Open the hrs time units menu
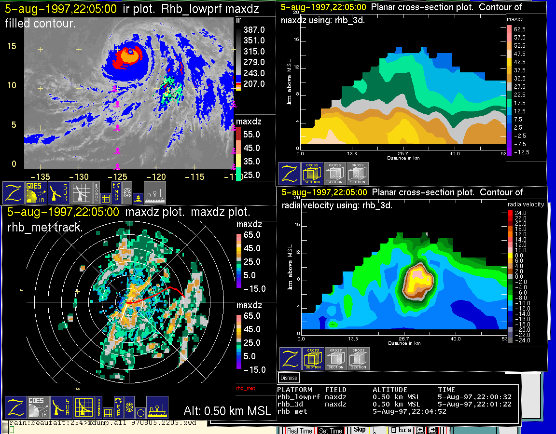The height and width of the screenshot is (434, 556). click(x=402, y=430)
